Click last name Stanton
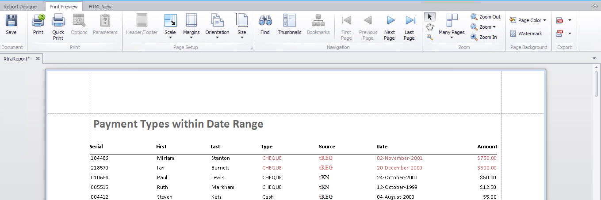 [220, 158]
